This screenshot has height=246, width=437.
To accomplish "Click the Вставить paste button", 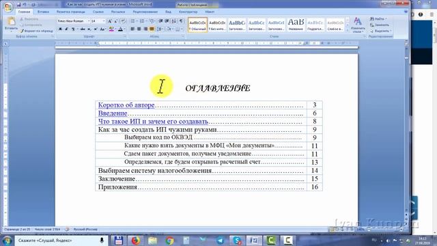I will (11, 24).
